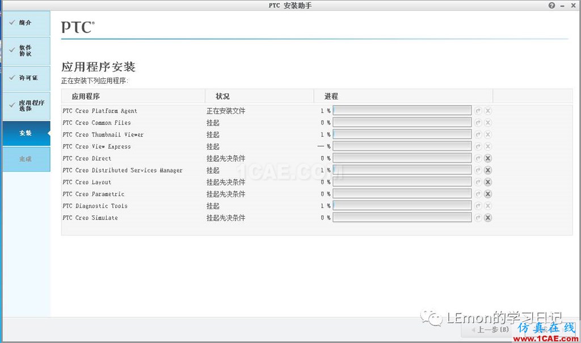This screenshot has height=343, width=581.
Task: Cancel PTC Creo View Express installation
Action: [x=488, y=146]
